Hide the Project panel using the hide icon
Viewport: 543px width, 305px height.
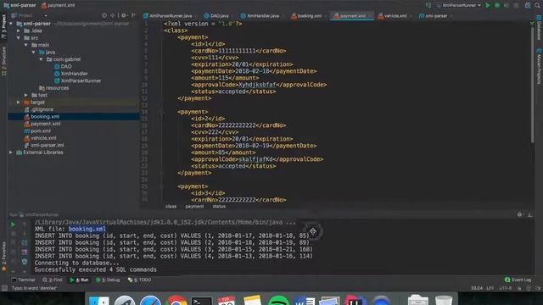133,15
